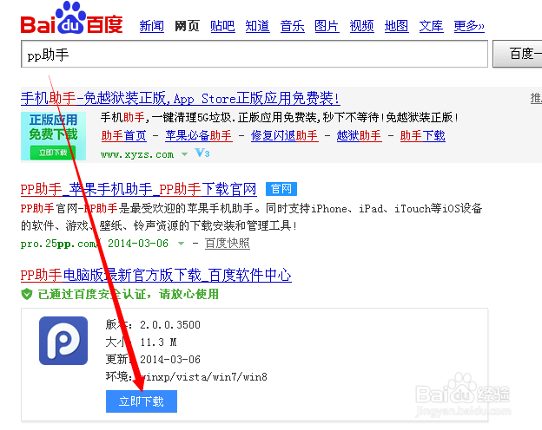The height and width of the screenshot is (430, 542).
Task: Click the size value 11.3 M
Action: coord(158,342)
